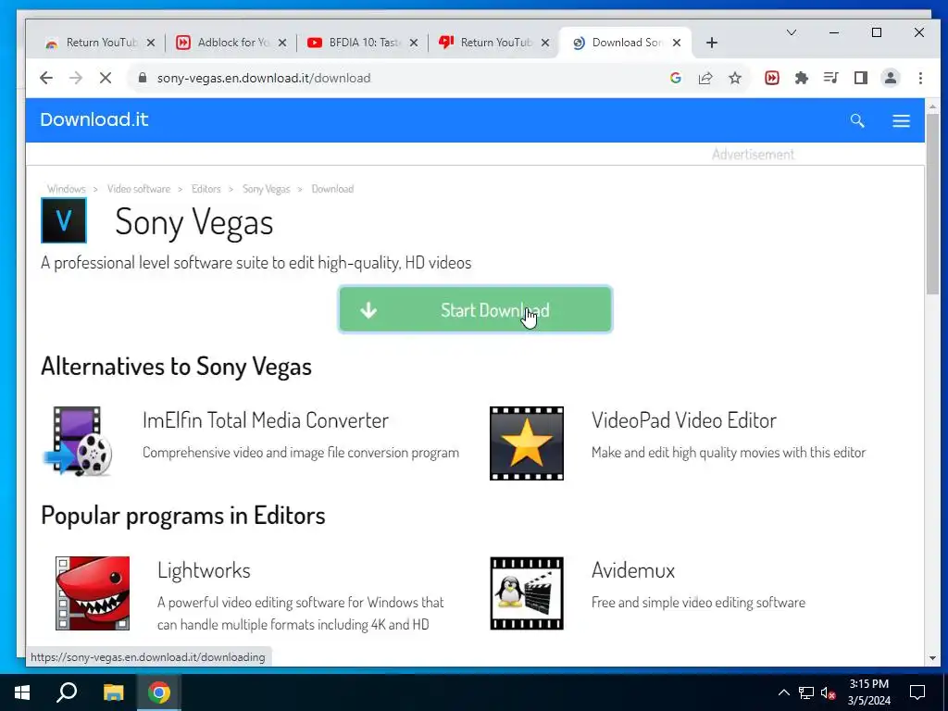Click the Sony Vegas page title
Viewport: 948px width, 711px height.
pyautogui.click(x=194, y=222)
